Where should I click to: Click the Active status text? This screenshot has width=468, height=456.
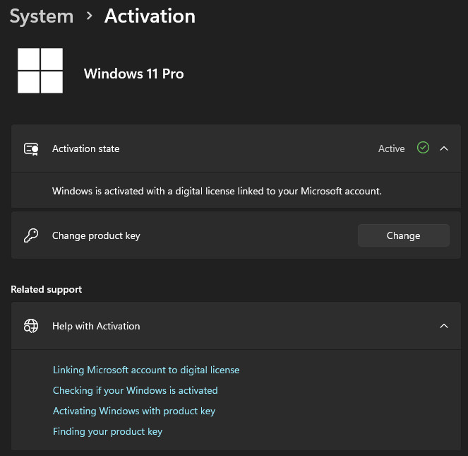tap(392, 148)
